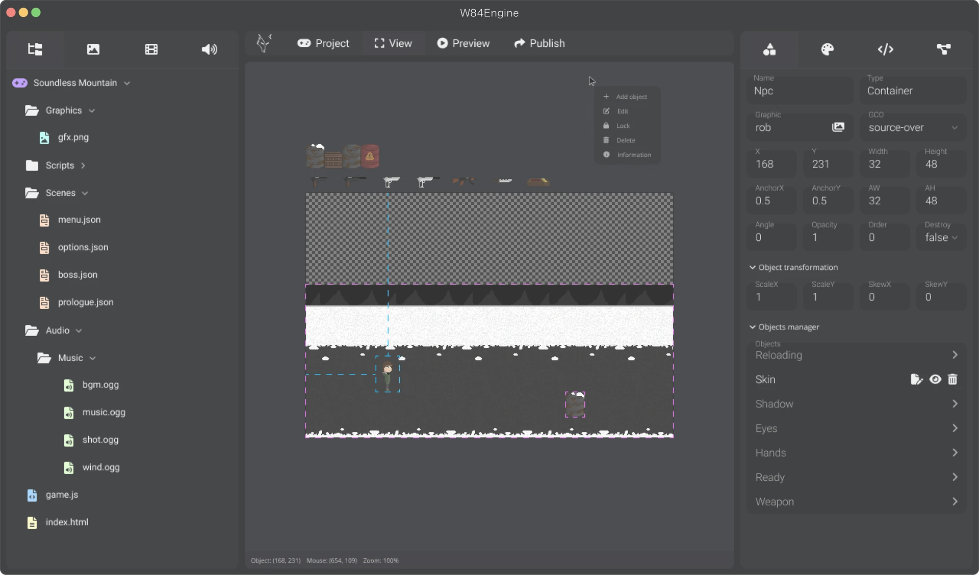979x575 pixels.
Task: Open the node hierarchy tab icon
Action: pyautogui.click(x=943, y=49)
